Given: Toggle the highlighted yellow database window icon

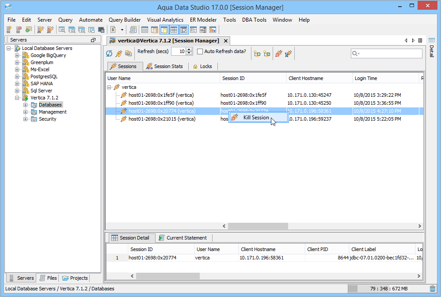Looking at the screenshot, I should click(164, 30).
